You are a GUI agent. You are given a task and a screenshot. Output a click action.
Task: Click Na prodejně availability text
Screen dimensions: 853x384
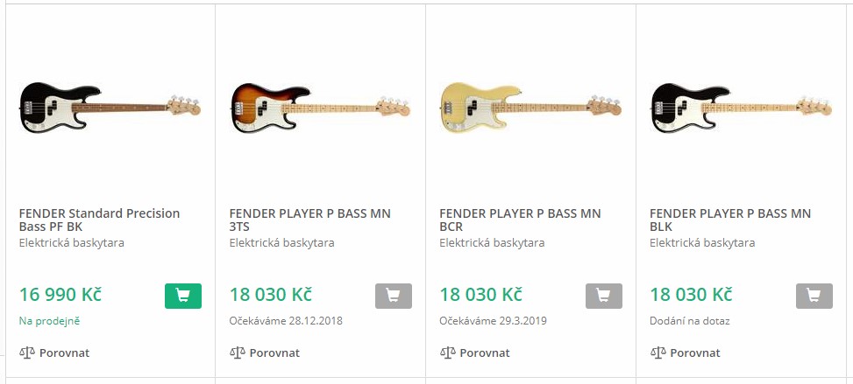49,321
